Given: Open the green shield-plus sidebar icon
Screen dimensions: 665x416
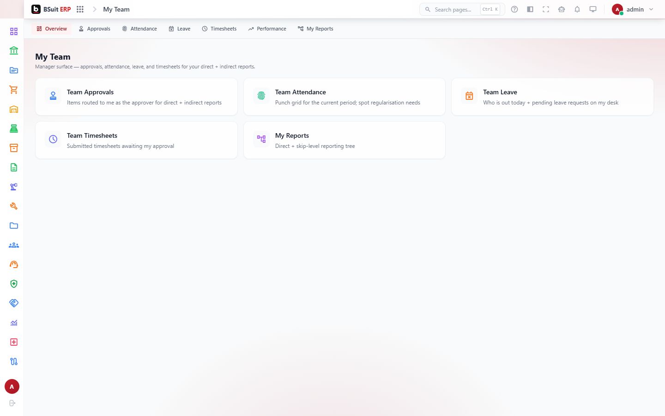Looking at the screenshot, I should click(14, 284).
